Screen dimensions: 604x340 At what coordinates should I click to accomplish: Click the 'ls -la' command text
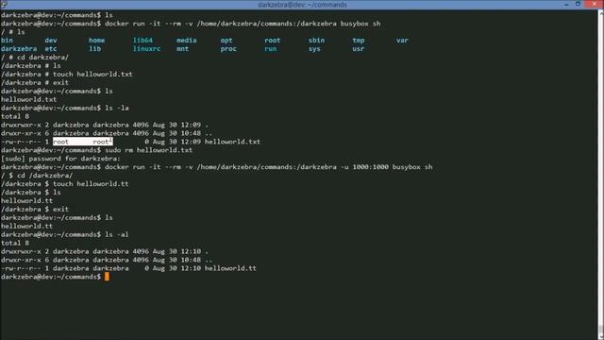pos(117,108)
